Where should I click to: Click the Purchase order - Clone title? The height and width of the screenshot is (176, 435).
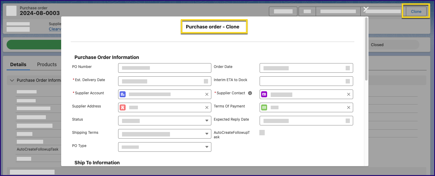coord(213,27)
